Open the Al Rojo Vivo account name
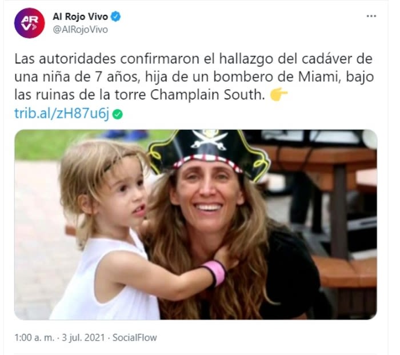 [x=81, y=17]
